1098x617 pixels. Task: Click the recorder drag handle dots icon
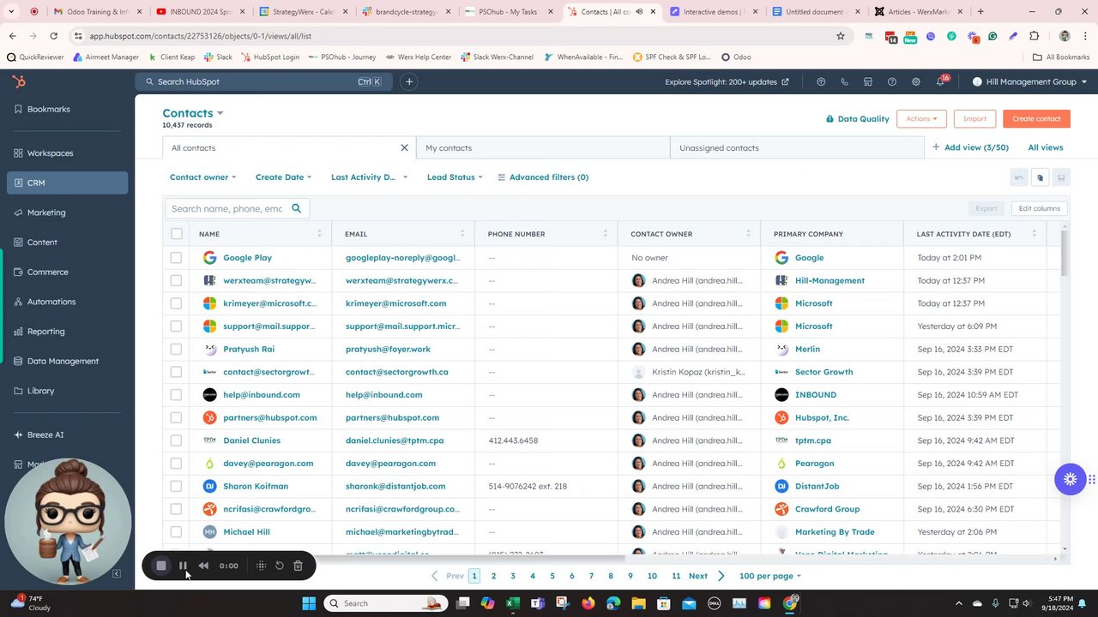[x=261, y=566]
